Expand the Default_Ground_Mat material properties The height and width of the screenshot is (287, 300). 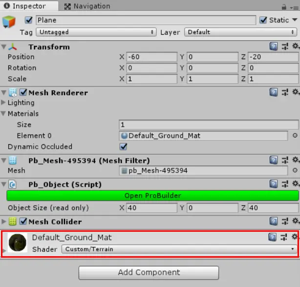point(4,250)
